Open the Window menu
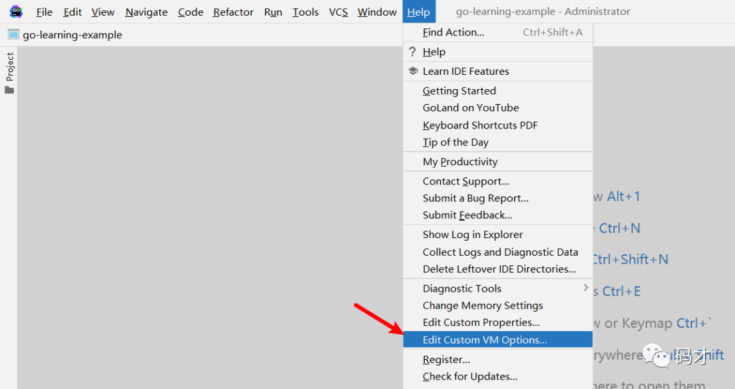This screenshot has width=735, height=389. (x=377, y=12)
